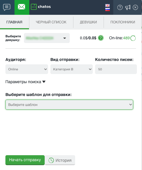Select the green envelope mailing icon

22,7
